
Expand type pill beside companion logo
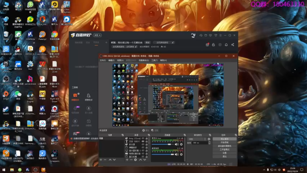tap(97, 35)
